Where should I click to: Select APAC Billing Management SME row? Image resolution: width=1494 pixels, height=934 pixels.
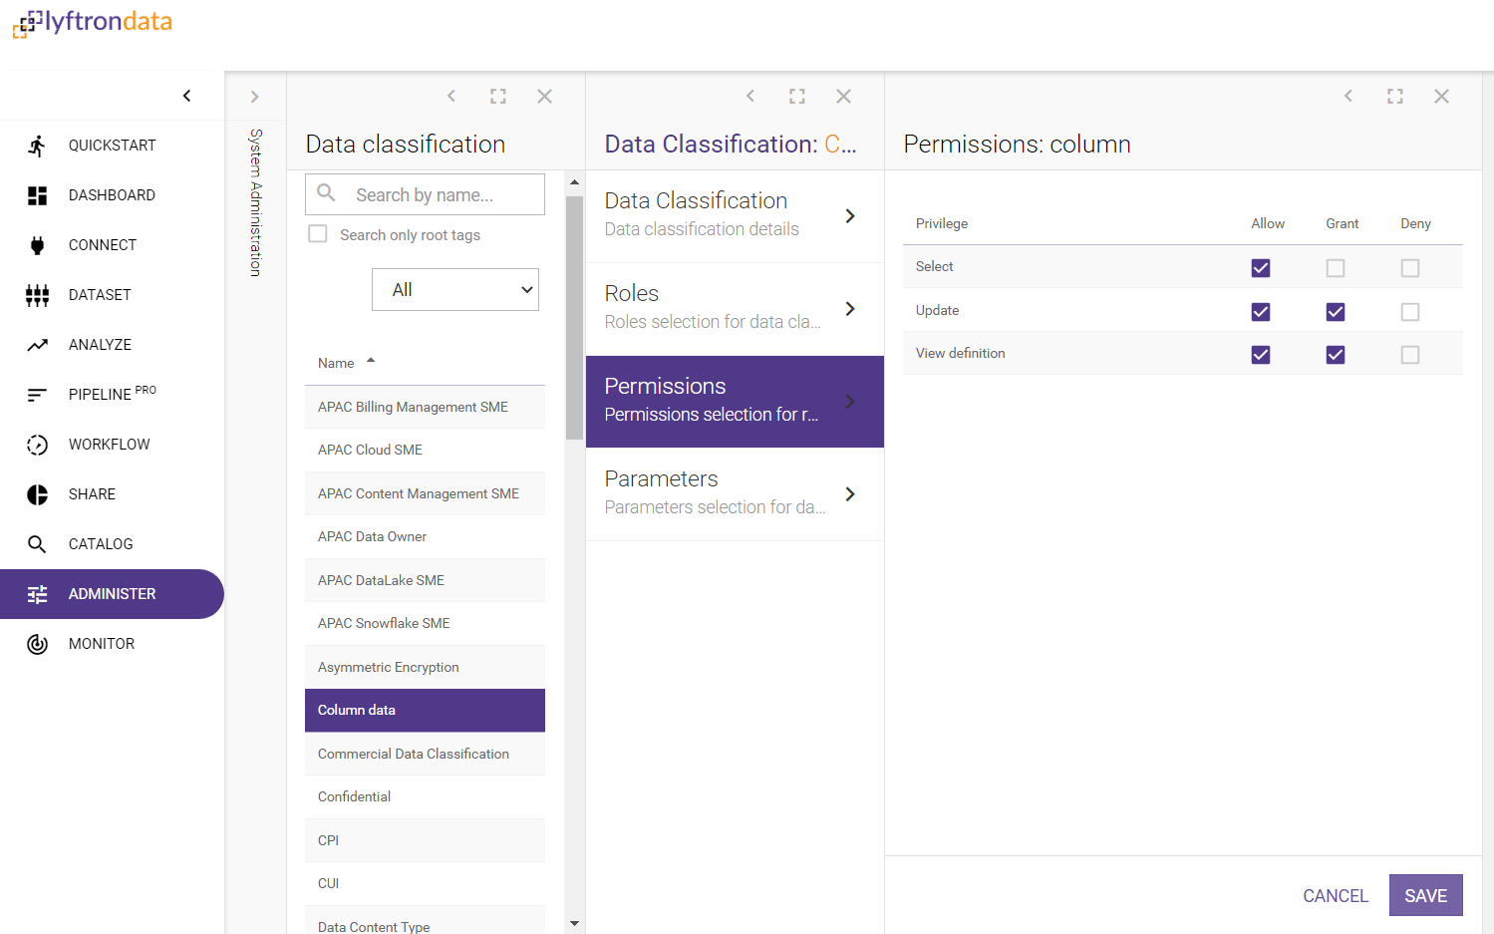pyautogui.click(x=425, y=407)
